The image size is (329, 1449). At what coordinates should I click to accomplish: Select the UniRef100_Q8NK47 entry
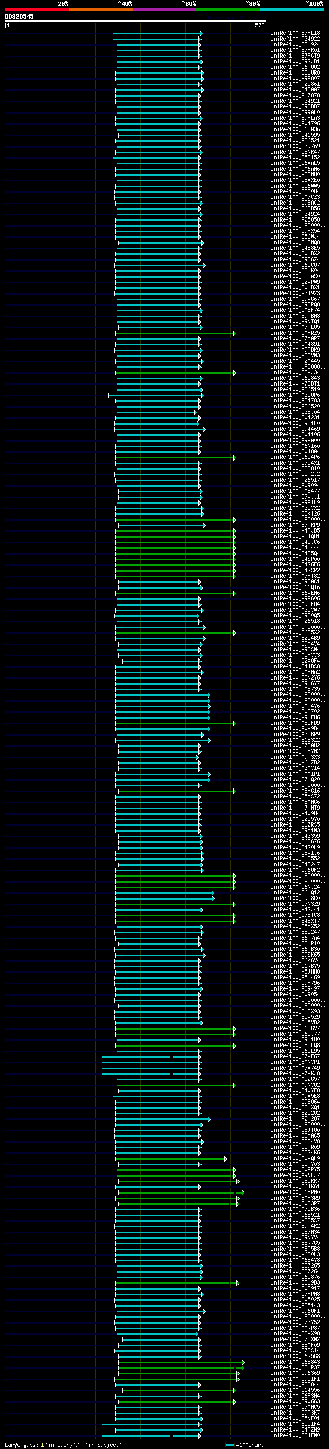[295, 152]
